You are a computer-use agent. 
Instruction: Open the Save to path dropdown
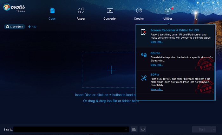126,129
